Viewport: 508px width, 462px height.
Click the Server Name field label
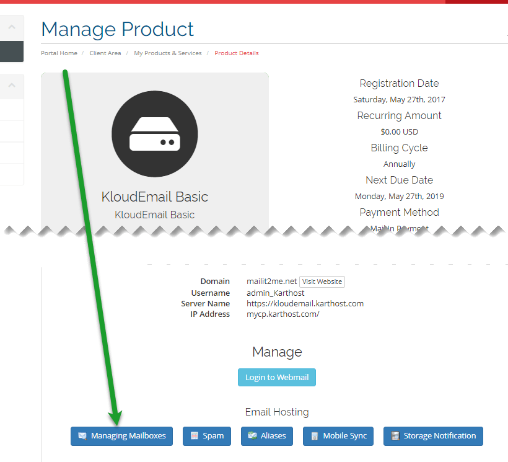pos(206,303)
